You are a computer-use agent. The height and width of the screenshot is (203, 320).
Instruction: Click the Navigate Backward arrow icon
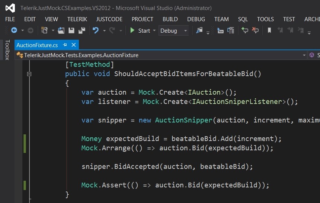point(14,30)
